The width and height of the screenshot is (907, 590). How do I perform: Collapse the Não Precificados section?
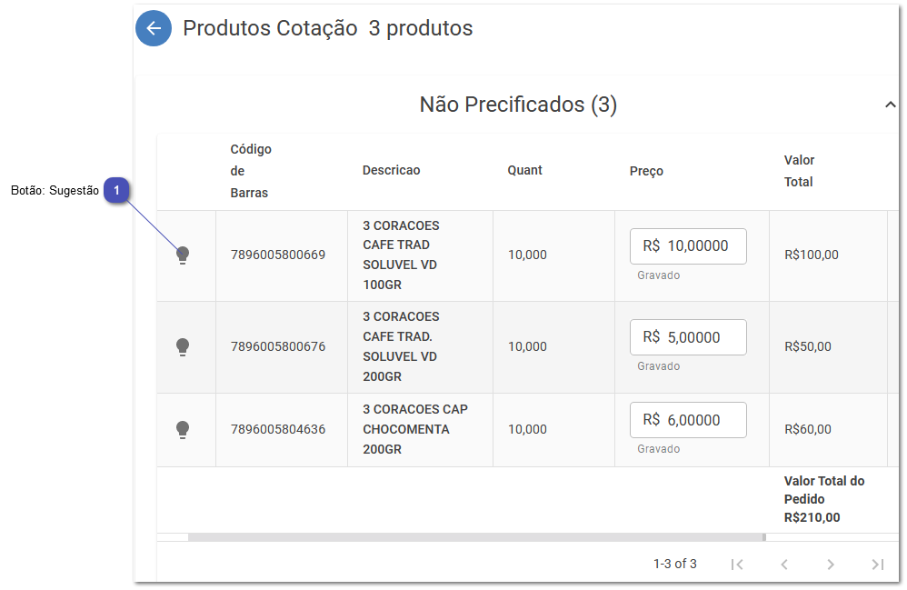pyautogui.click(x=891, y=105)
